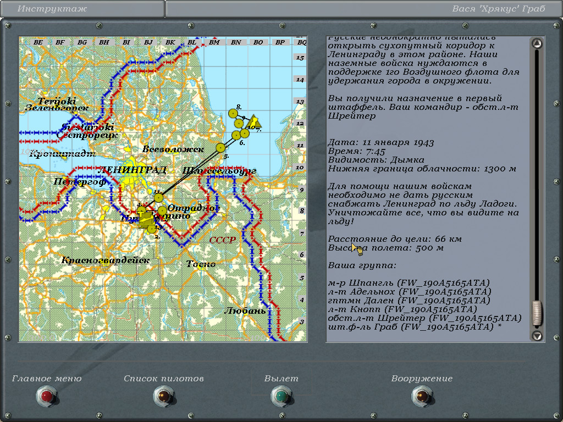Viewport: 563px width, 422px height.
Task: Click the home airfield square icon
Action: [x=146, y=218]
